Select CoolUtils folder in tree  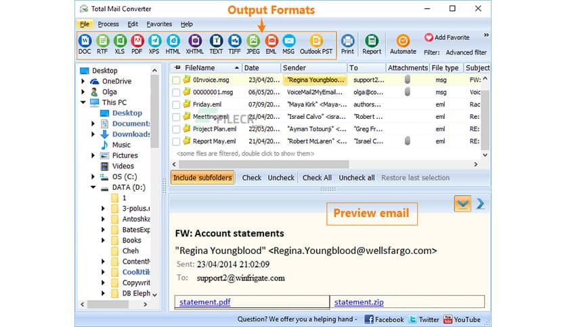[x=136, y=272]
